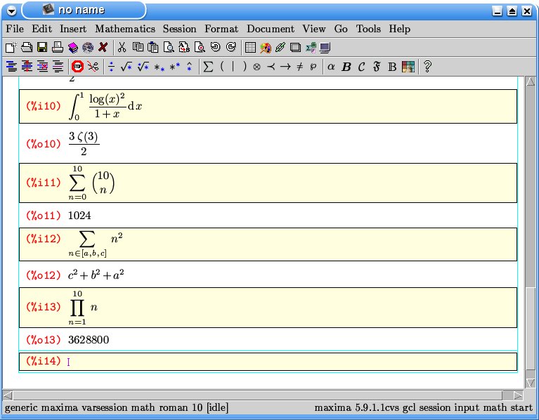Undo the last action icon
Image resolution: width=539 pixels, height=420 pixels.
click(216, 47)
